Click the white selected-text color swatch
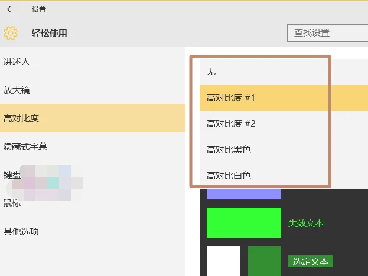 [223, 261]
